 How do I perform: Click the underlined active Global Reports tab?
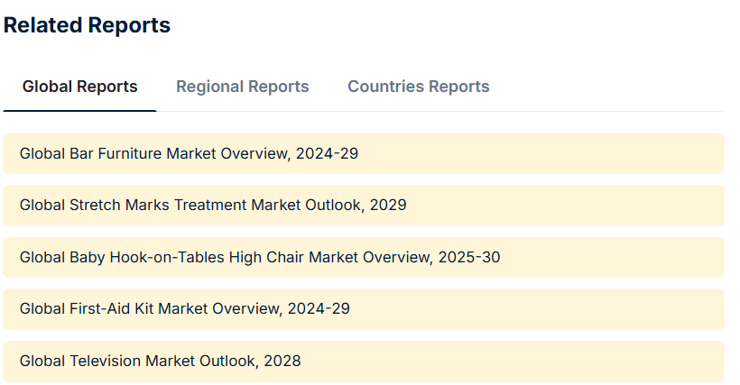[x=79, y=88]
